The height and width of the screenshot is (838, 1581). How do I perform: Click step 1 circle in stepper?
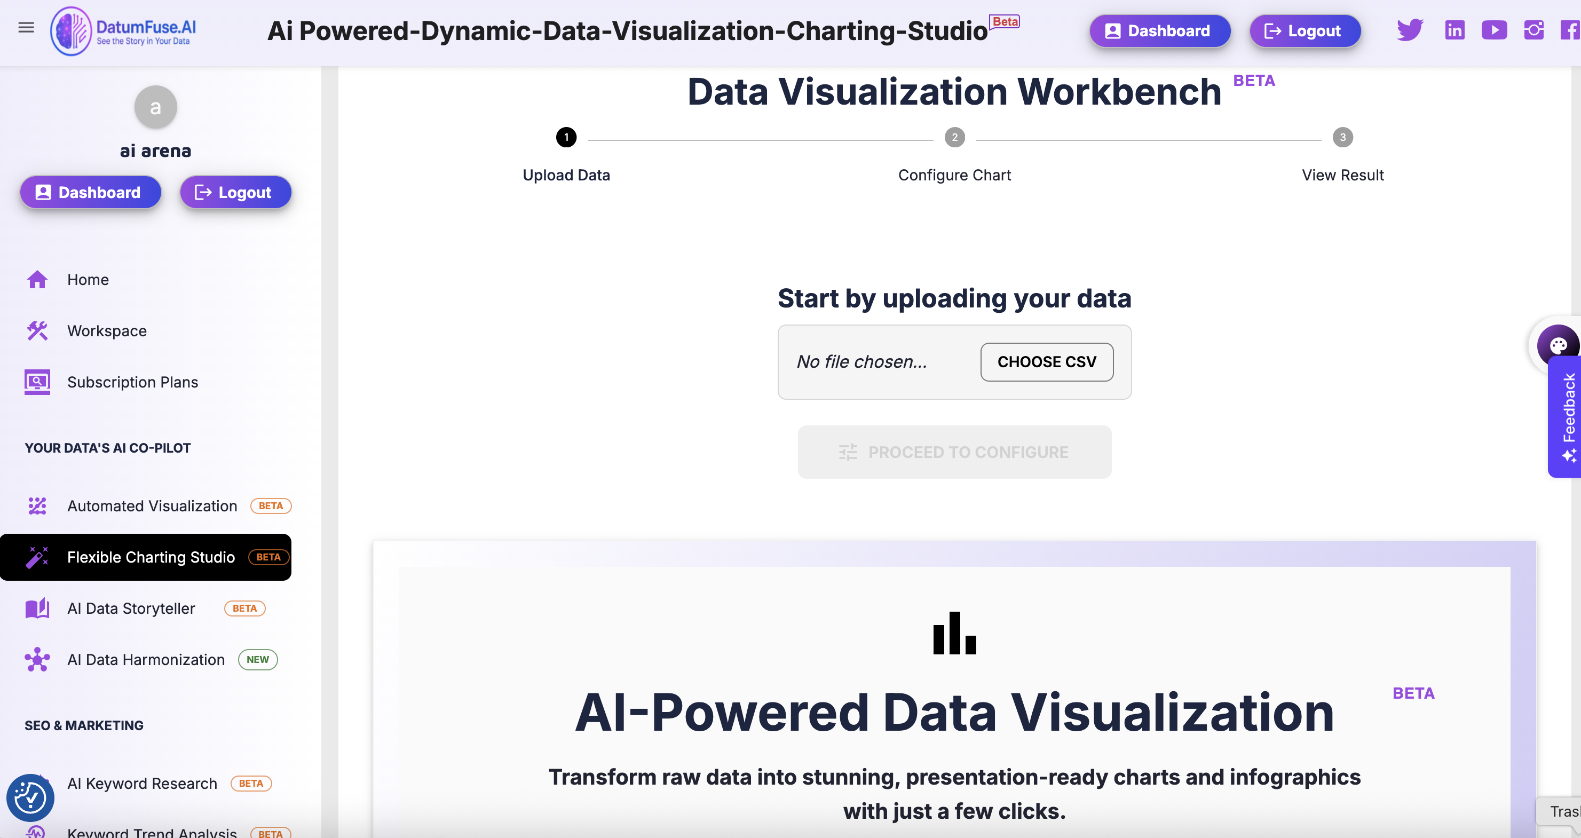pyautogui.click(x=566, y=138)
